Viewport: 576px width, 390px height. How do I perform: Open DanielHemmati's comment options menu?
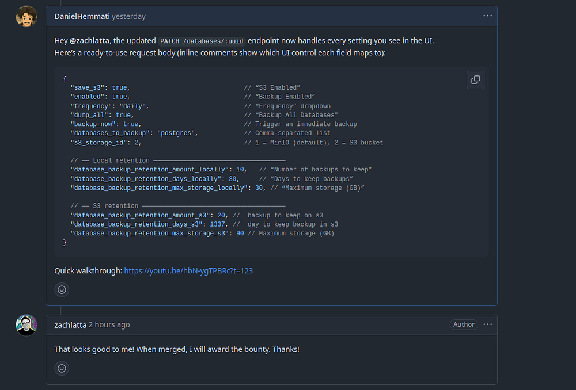(487, 16)
